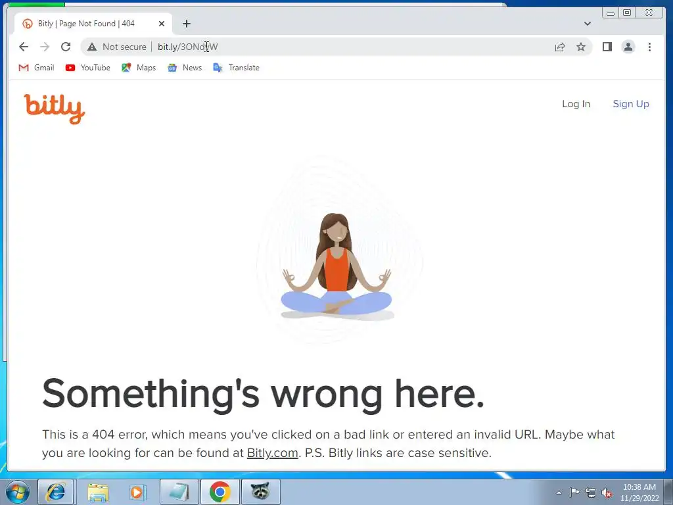The width and height of the screenshot is (673, 505).
Task: Click the muted volume tray icon
Action: [x=607, y=493]
